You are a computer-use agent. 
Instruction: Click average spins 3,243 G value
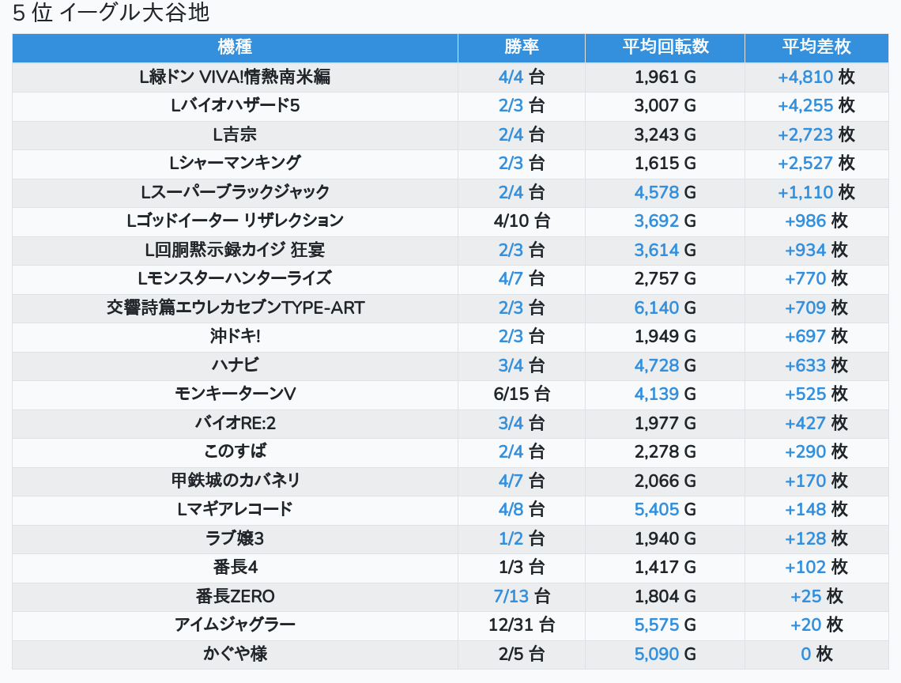[x=665, y=134]
